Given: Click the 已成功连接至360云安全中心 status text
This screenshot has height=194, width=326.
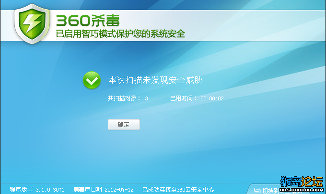Looking at the screenshot, I should tap(178, 189).
